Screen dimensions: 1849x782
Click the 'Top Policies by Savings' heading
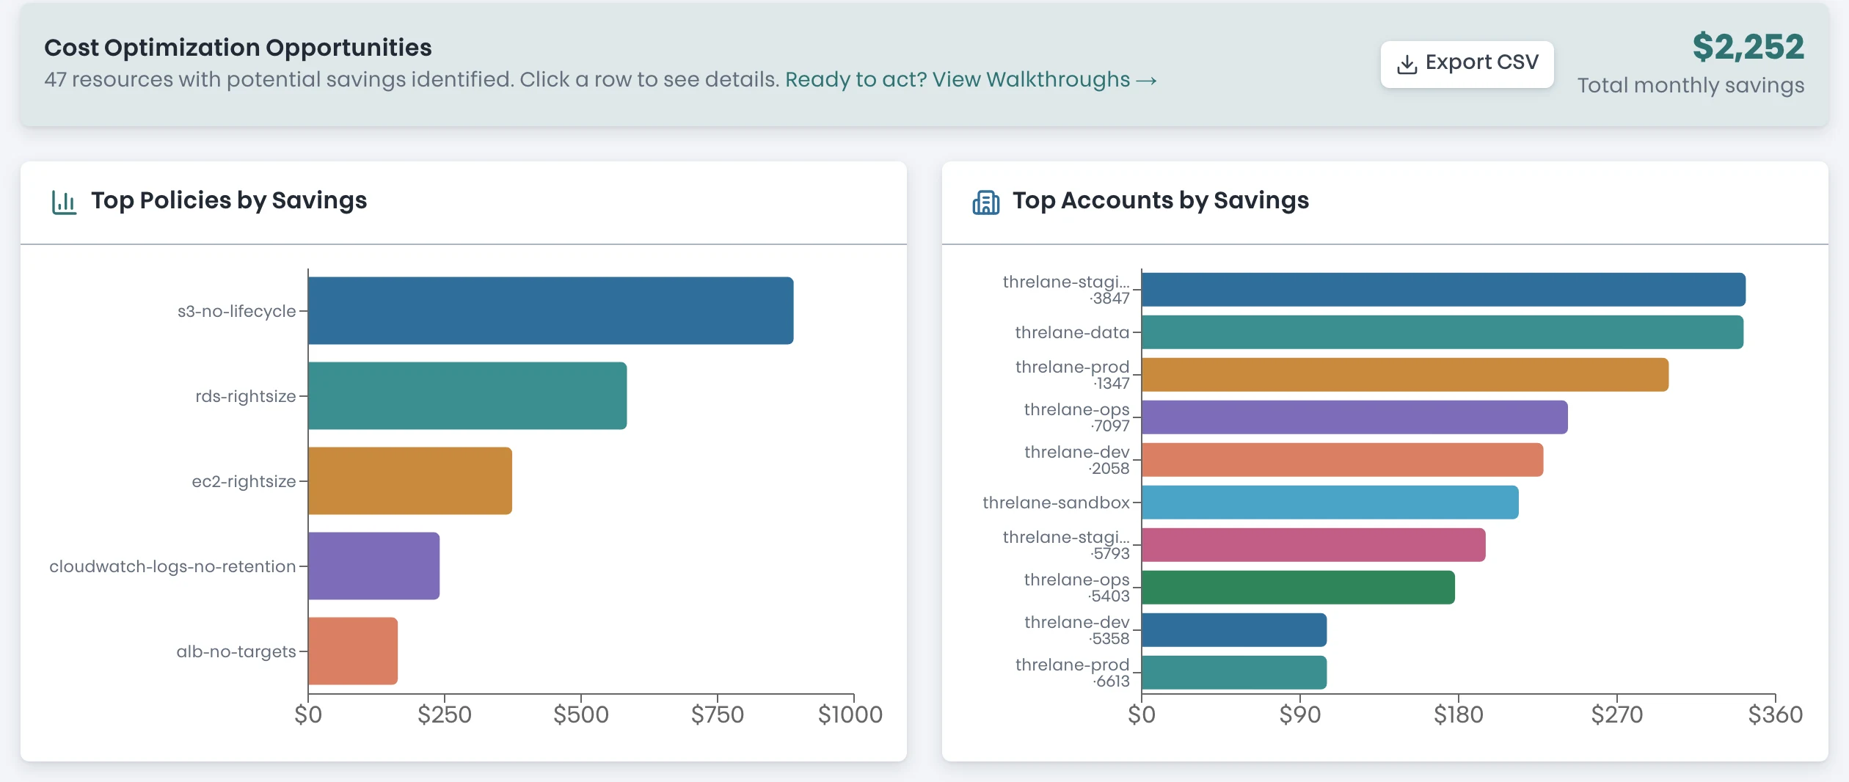[229, 200]
